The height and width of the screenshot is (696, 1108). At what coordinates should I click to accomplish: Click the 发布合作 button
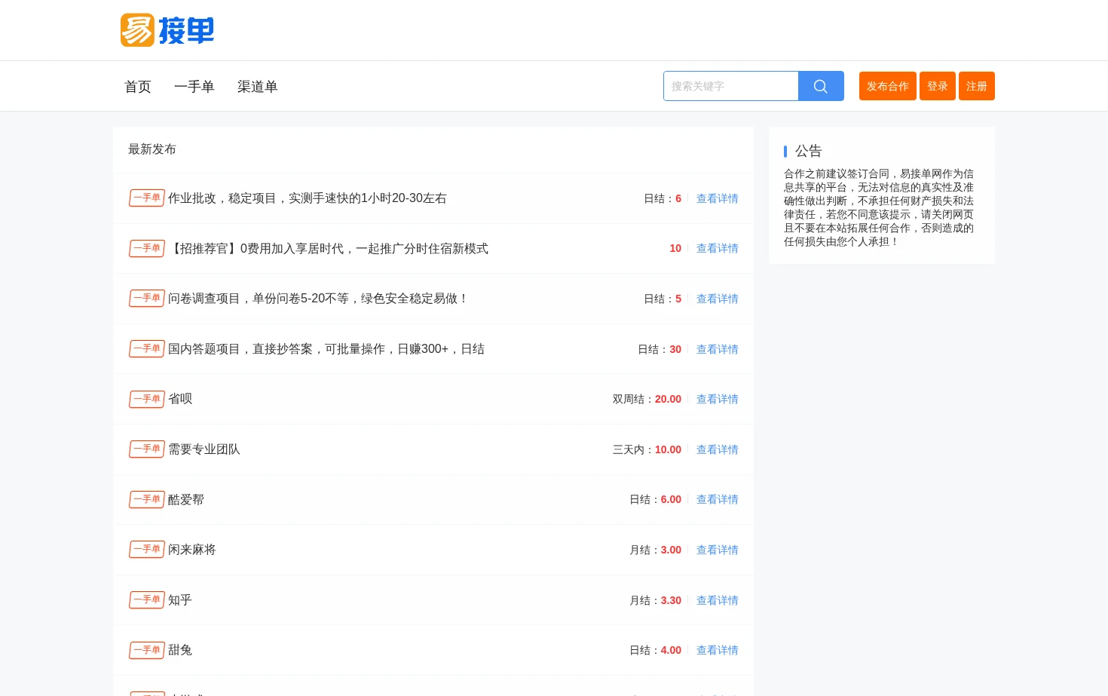pyautogui.click(x=888, y=86)
